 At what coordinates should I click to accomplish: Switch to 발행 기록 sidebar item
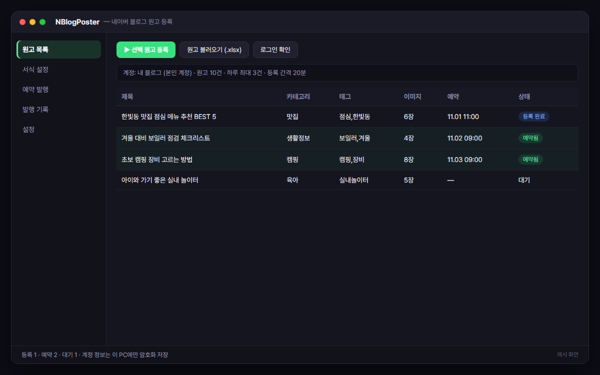click(x=59, y=109)
